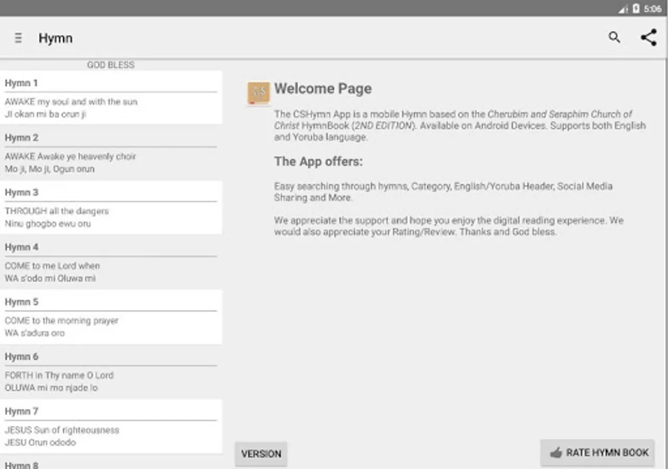
Task: Select 'WA s'odo mi Oluwa mi'
Action: point(50,278)
